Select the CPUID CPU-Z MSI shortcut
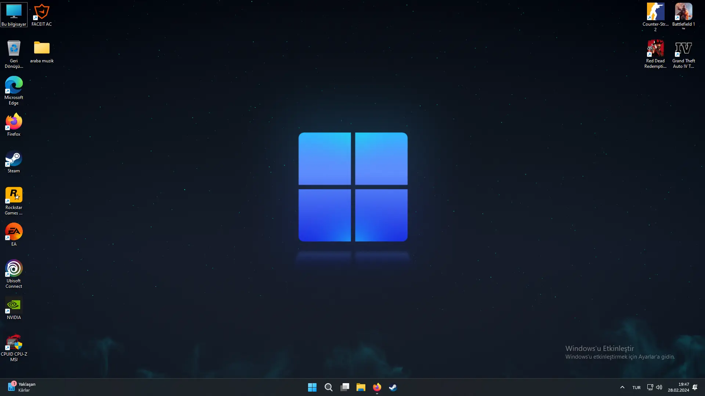 (x=14, y=348)
